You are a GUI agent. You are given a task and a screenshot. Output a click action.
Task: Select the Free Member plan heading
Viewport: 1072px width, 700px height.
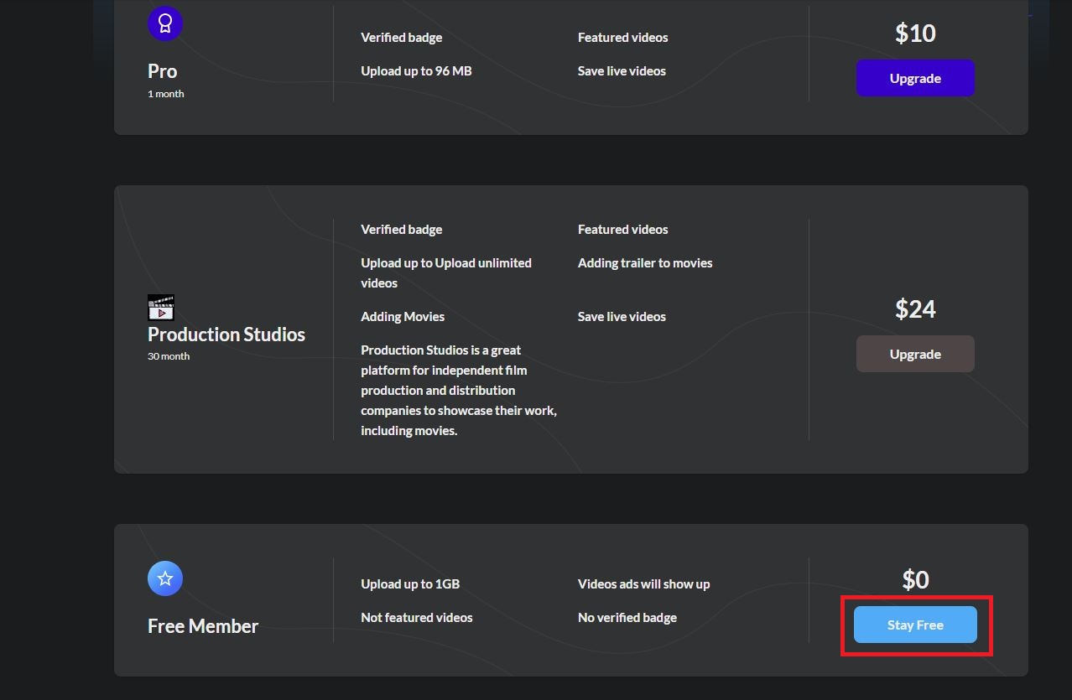tap(203, 626)
